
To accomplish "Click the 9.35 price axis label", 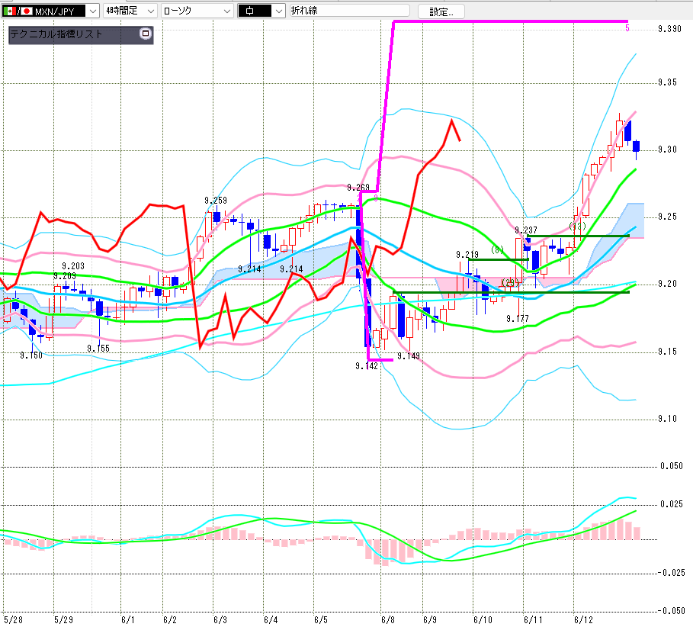I will (667, 82).
